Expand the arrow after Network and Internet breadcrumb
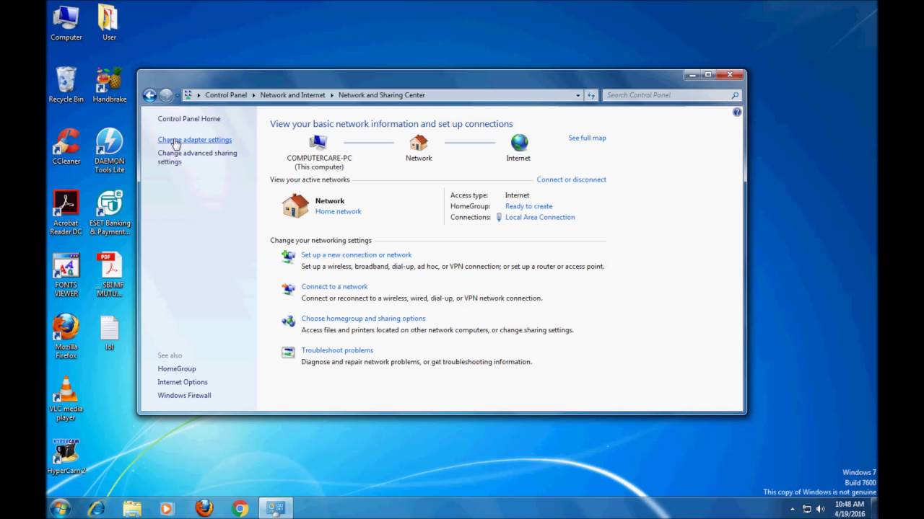Image resolution: width=924 pixels, height=519 pixels. 332,95
